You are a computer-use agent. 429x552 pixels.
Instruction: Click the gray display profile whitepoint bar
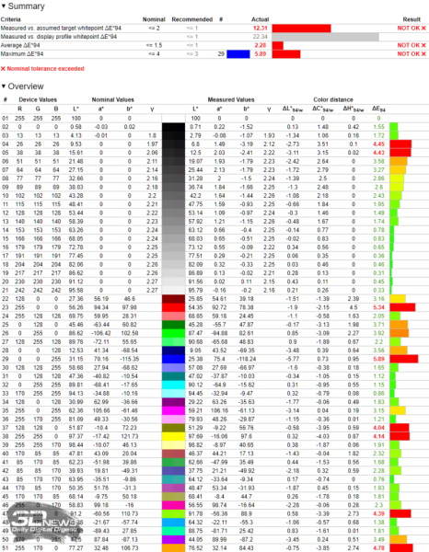point(326,37)
